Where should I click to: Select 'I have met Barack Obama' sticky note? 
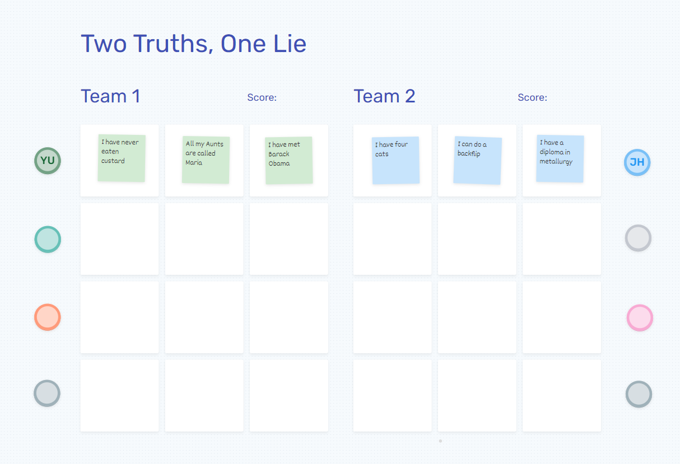point(289,161)
